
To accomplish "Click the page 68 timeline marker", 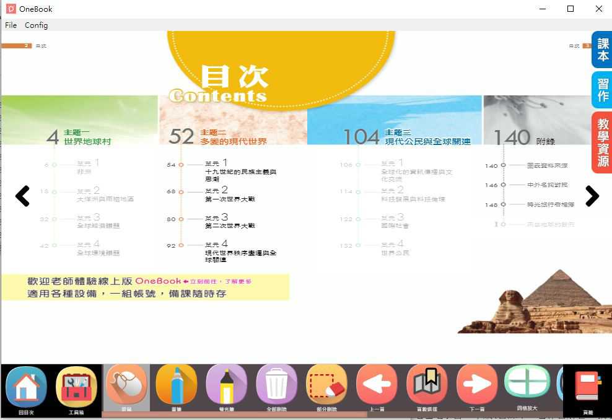I will (181, 191).
